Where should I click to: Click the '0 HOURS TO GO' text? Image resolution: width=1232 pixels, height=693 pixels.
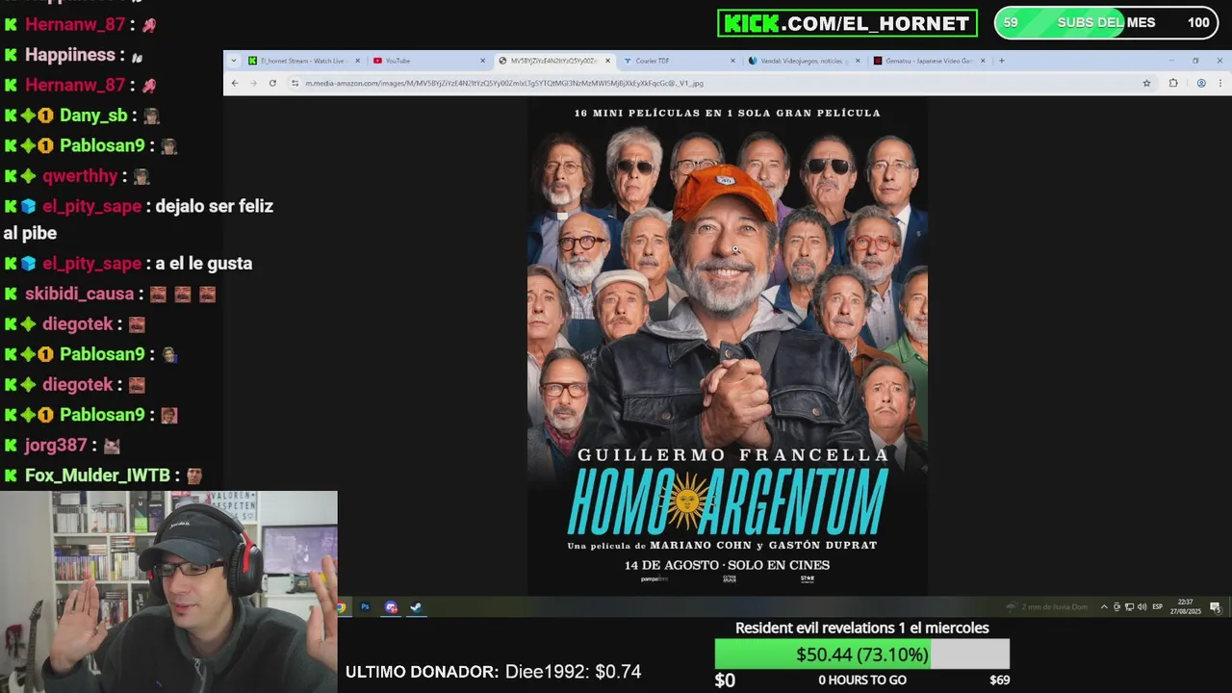click(862, 680)
